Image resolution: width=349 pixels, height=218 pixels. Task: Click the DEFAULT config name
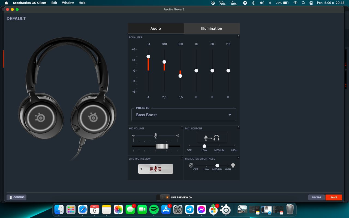point(16,19)
